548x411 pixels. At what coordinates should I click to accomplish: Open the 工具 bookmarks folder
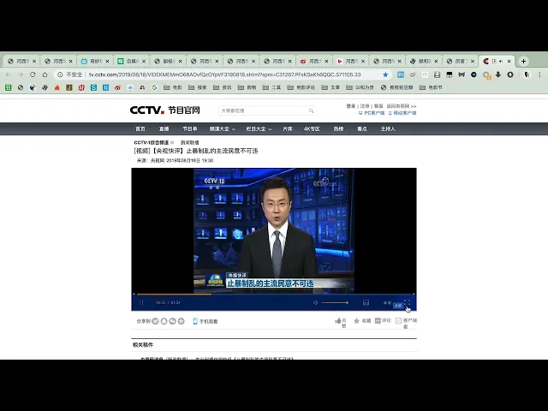272,87
